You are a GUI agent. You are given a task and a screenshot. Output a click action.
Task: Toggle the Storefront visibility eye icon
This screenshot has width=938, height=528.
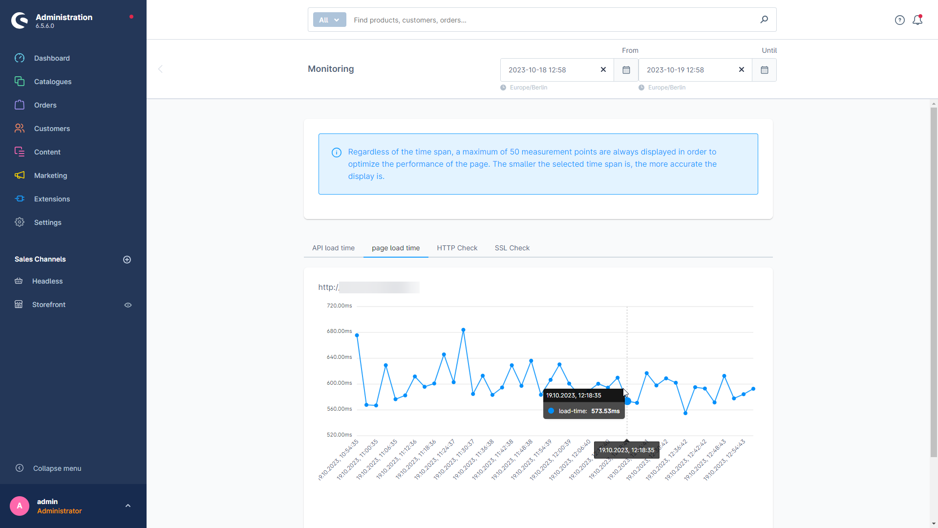pyautogui.click(x=127, y=304)
